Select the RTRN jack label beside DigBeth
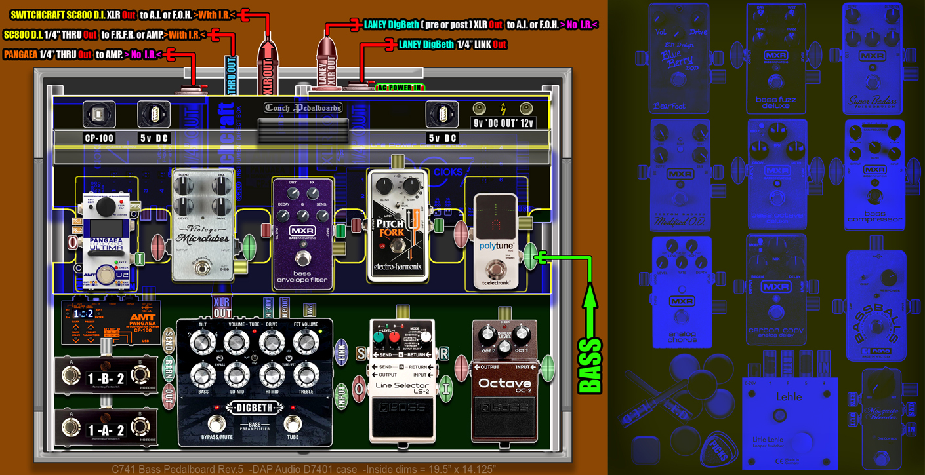Image resolution: width=925 pixels, height=475 pixels. click(169, 368)
